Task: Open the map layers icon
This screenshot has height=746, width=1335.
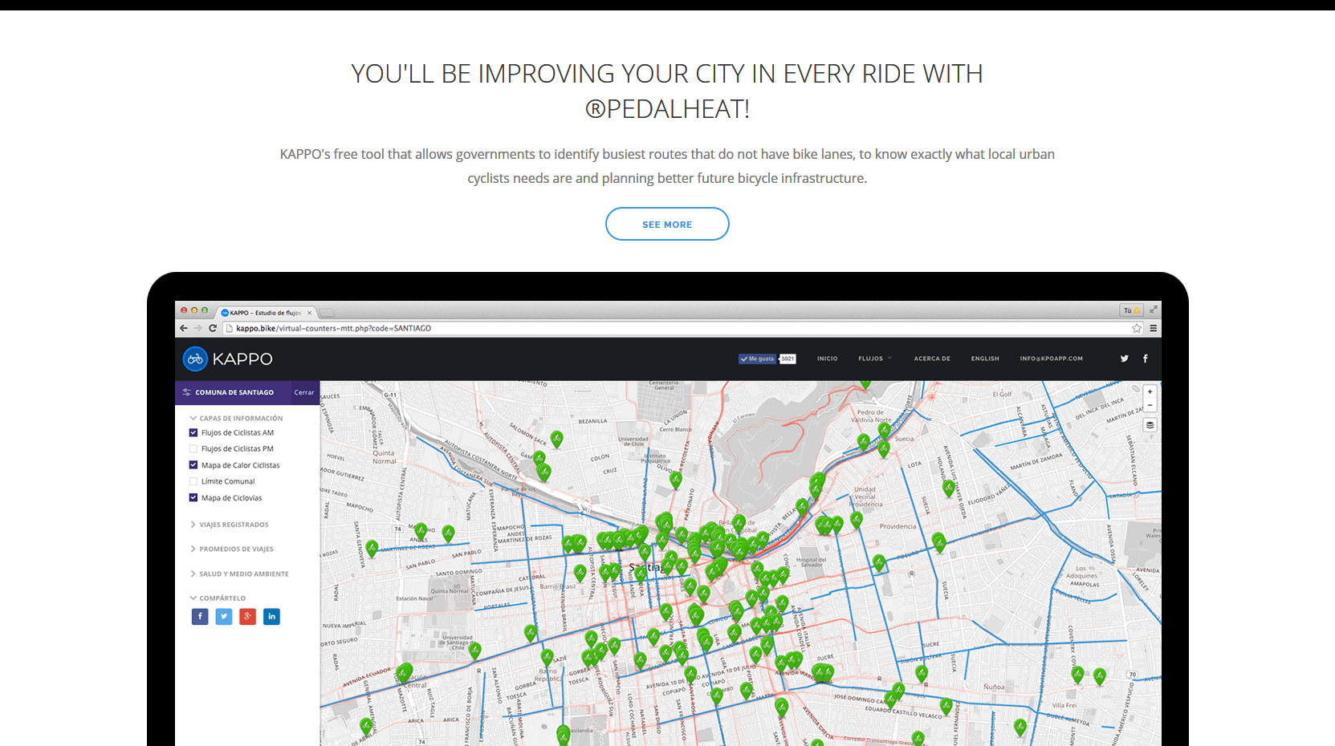Action: point(1150,425)
